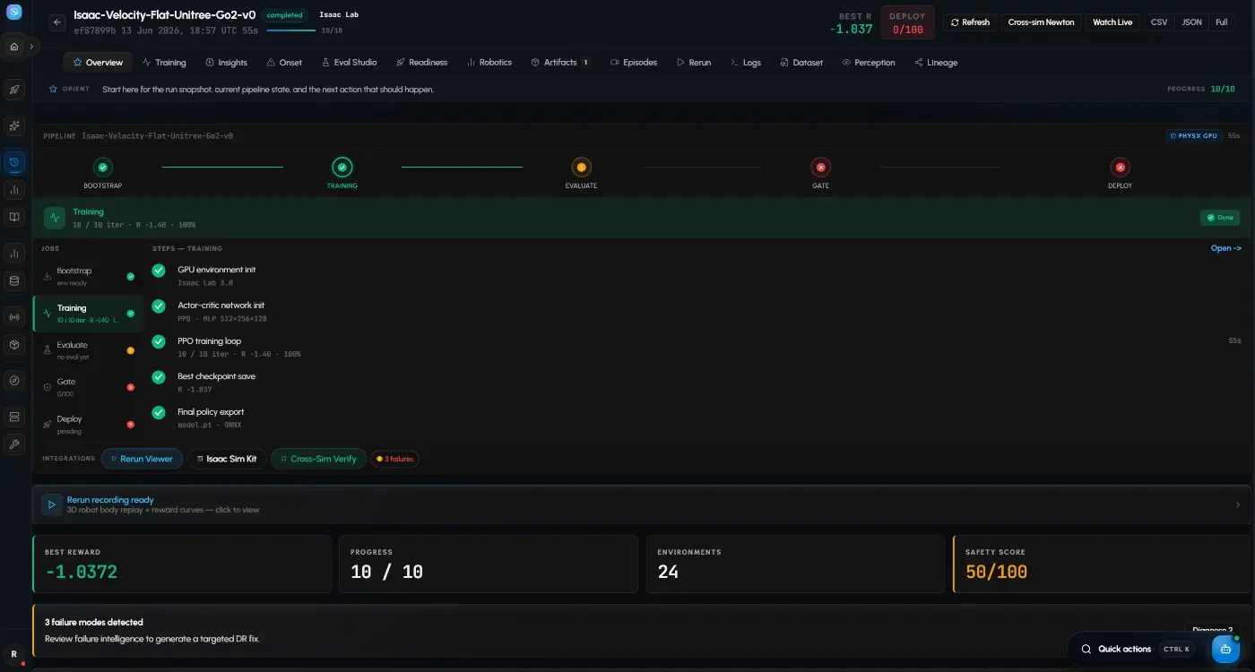Switch to the Rerun tab
Image resolution: width=1255 pixels, height=672 pixels.
click(x=694, y=63)
